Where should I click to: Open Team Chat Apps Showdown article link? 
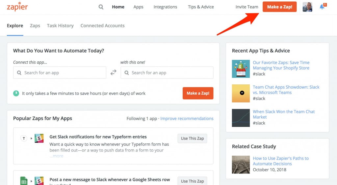pos(286,90)
